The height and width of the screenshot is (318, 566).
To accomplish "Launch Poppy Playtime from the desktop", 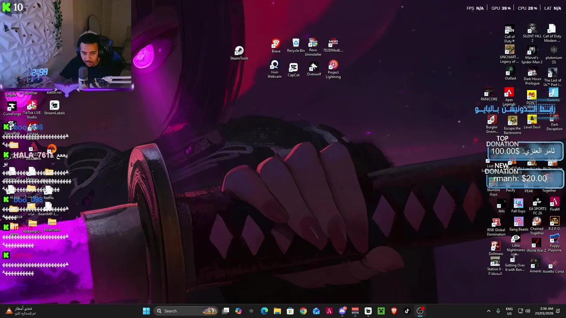I will tap(555, 243).
